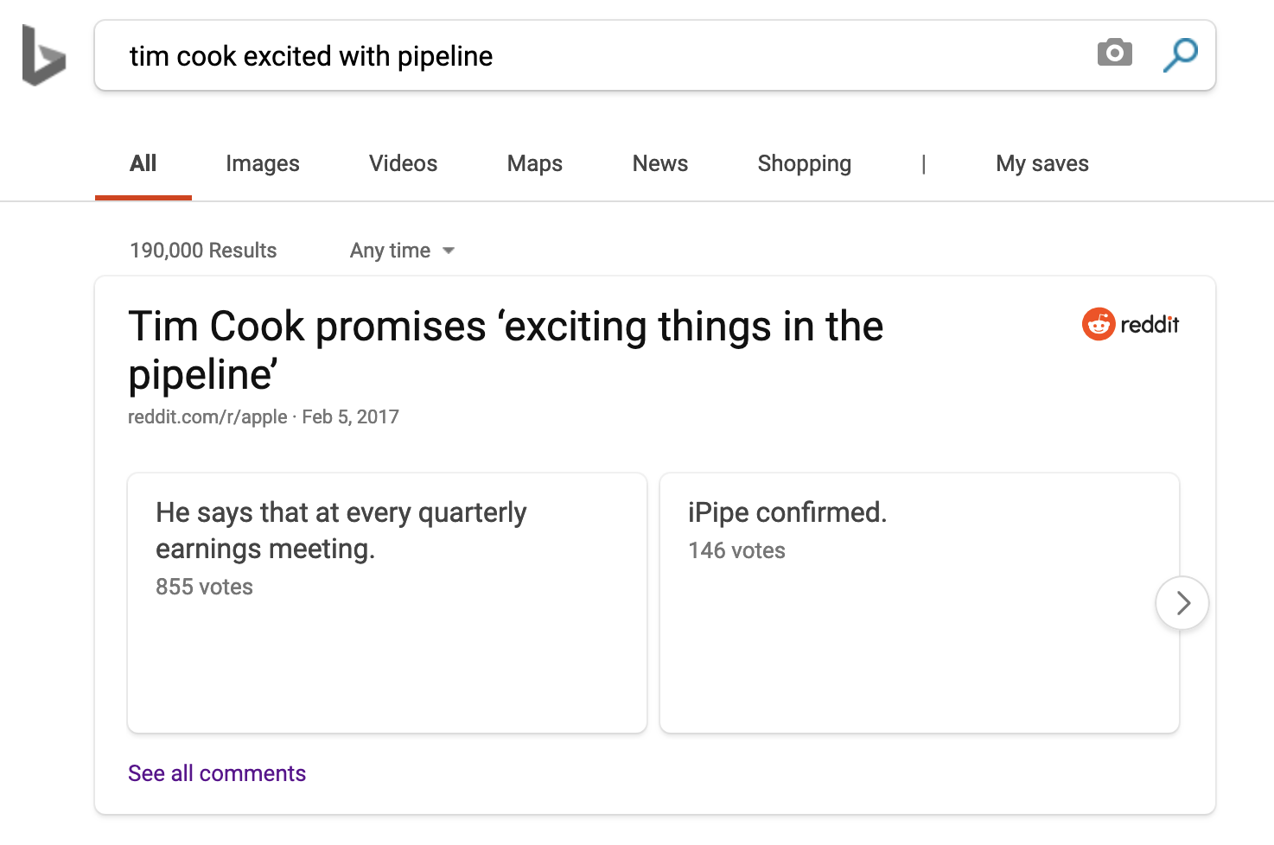Open Tim Cook promises headline link
This screenshot has width=1274, height=845.
pyautogui.click(x=506, y=350)
